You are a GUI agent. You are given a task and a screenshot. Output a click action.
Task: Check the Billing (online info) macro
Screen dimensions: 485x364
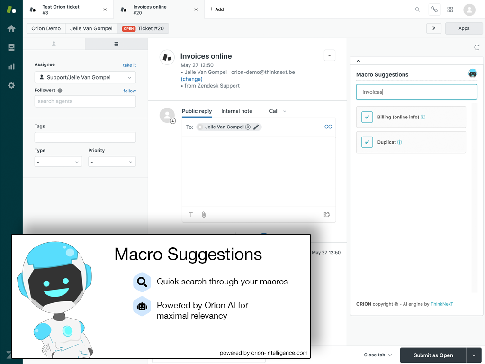(x=367, y=117)
